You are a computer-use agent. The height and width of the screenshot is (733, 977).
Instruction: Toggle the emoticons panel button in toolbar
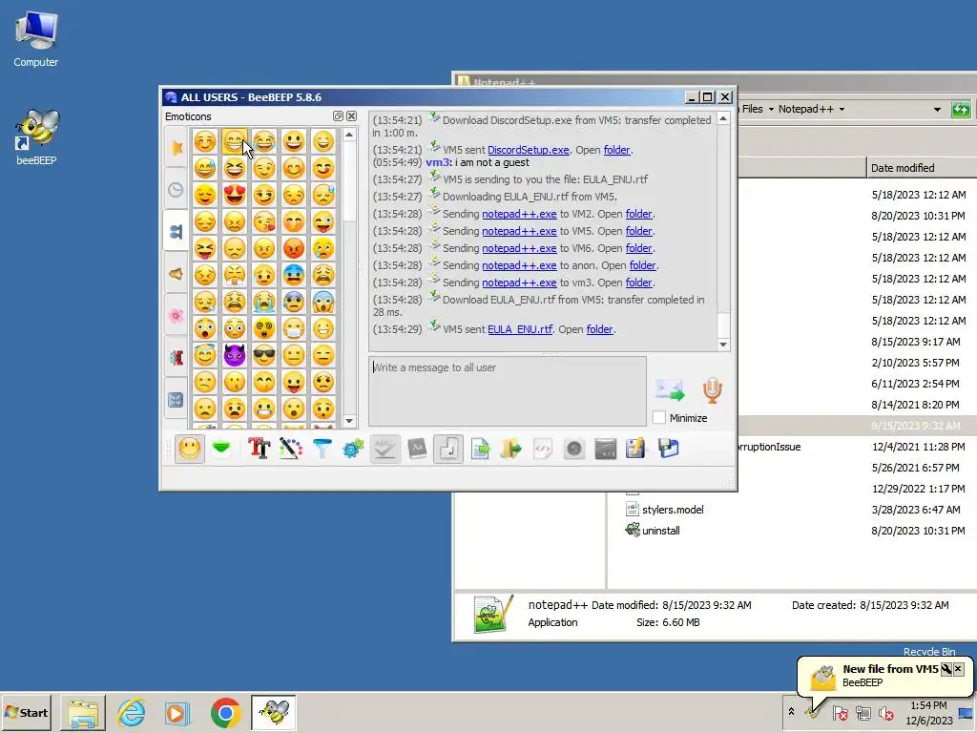pyautogui.click(x=190, y=449)
